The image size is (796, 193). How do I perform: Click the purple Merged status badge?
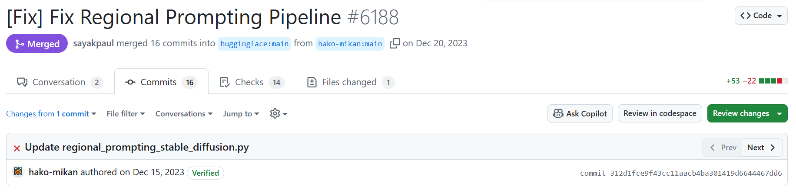click(37, 44)
